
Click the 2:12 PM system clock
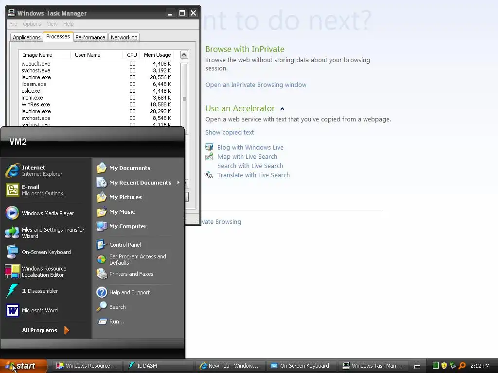click(480, 366)
